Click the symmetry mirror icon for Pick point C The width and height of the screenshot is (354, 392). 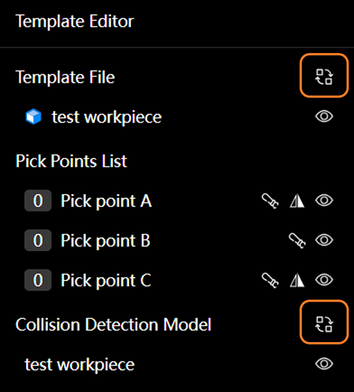pyautogui.click(x=297, y=280)
